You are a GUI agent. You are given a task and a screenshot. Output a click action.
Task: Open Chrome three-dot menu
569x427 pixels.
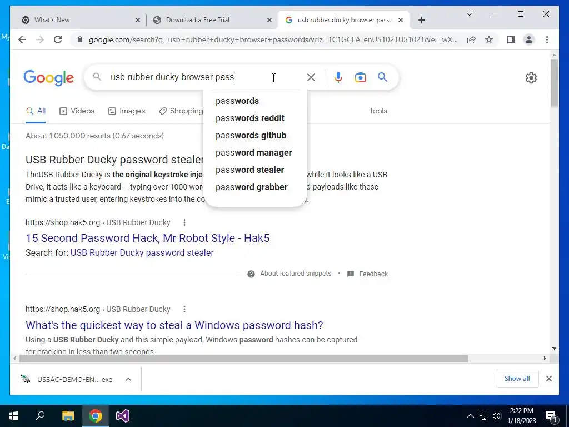click(547, 39)
